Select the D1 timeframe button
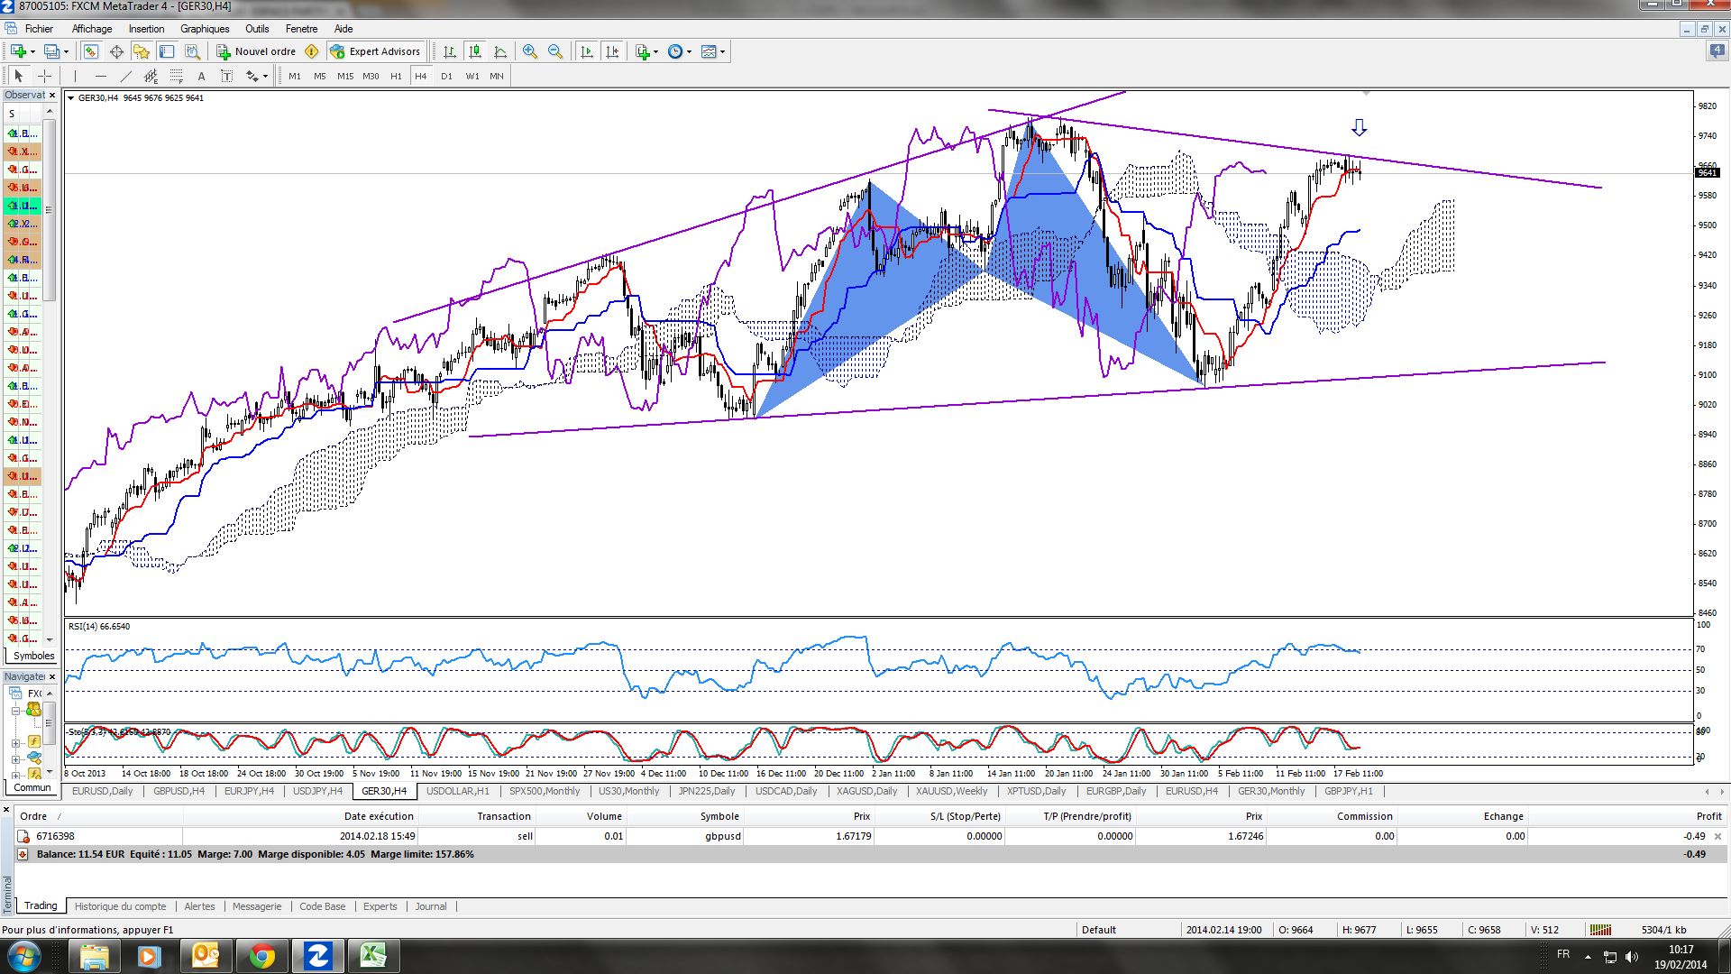This screenshot has width=1731, height=974. pyautogui.click(x=446, y=76)
